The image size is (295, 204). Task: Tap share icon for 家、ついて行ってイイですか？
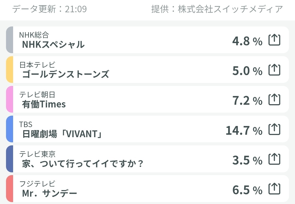(x=274, y=159)
